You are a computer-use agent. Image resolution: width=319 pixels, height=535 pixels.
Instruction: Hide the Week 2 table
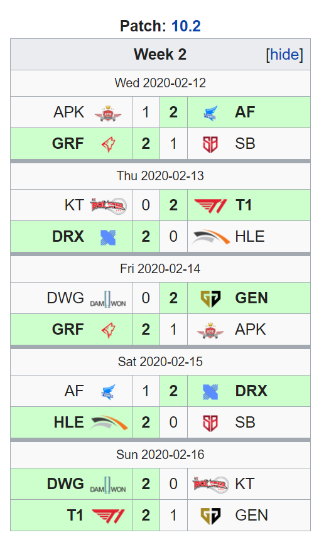coord(284,55)
